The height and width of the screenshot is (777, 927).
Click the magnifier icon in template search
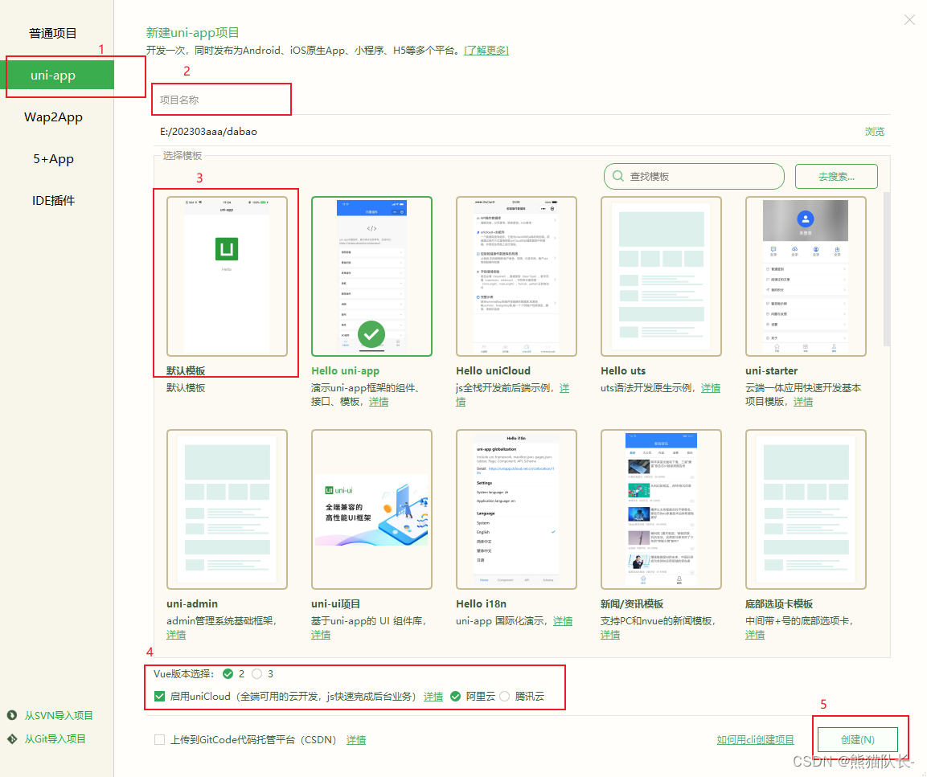(617, 176)
